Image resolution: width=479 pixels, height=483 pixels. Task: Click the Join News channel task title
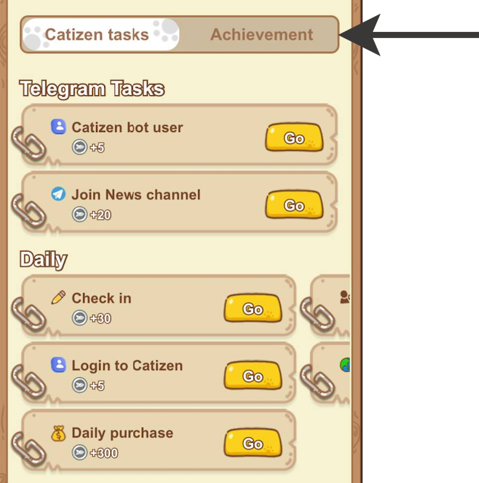pyautogui.click(x=136, y=195)
